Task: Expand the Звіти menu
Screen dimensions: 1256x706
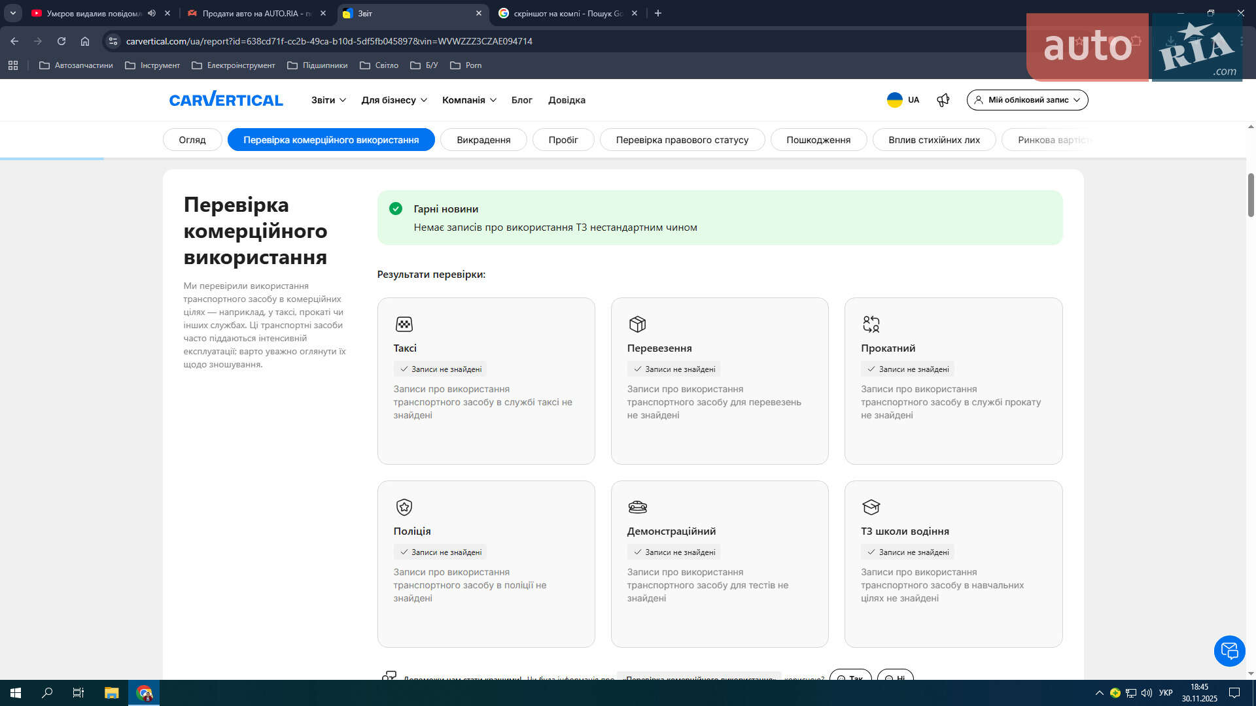Action: click(x=328, y=100)
